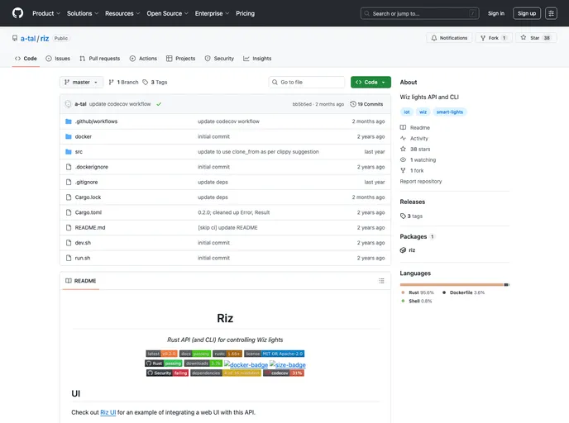Click the Sign in link

[x=496, y=13]
